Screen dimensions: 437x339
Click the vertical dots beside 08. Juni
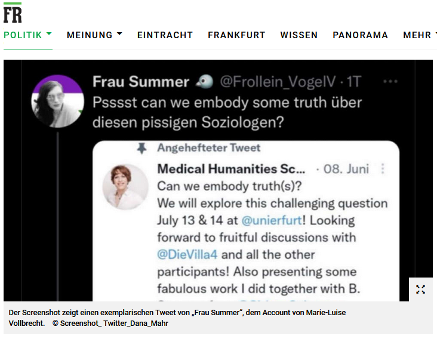(x=383, y=169)
